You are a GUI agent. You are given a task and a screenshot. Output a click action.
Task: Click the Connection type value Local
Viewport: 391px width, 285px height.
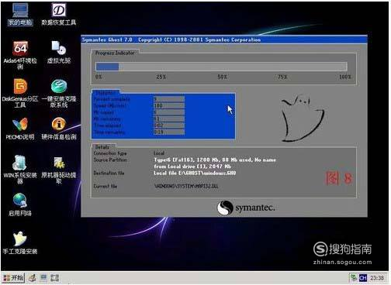[x=159, y=153]
